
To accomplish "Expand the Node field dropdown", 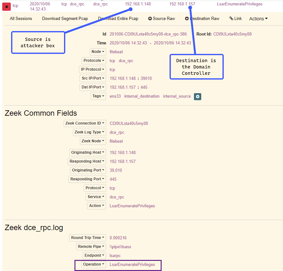I will tap(98, 52).
